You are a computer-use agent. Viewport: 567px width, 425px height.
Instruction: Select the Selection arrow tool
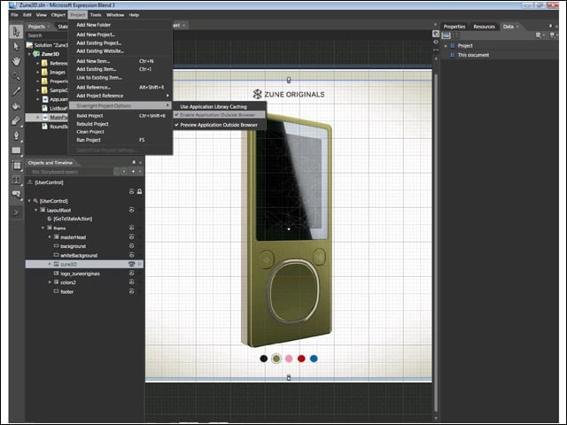click(16, 32)
